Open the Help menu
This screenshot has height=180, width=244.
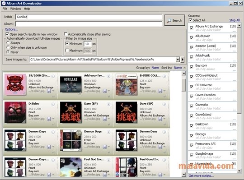[27, 9]
